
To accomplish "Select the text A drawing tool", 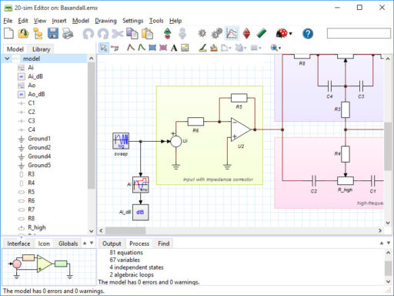I will [174, 48].
